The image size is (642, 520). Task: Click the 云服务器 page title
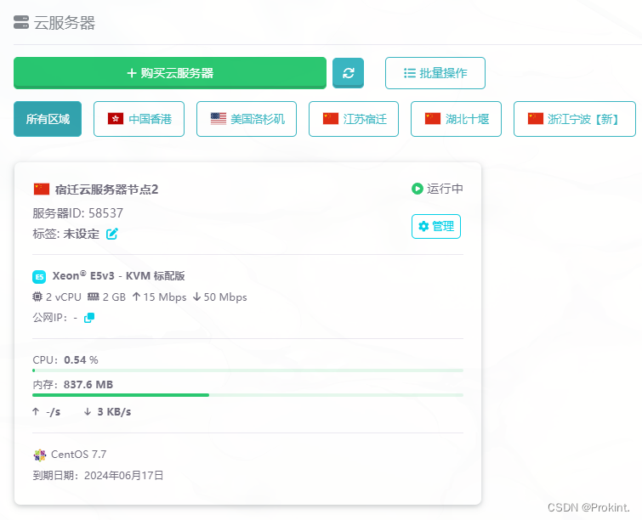65,22
